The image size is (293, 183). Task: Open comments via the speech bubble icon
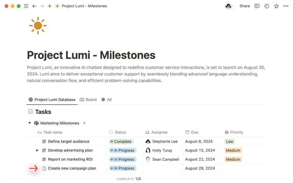[x=257, y=6]
